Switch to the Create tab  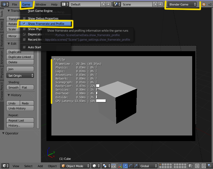[2, 26]
